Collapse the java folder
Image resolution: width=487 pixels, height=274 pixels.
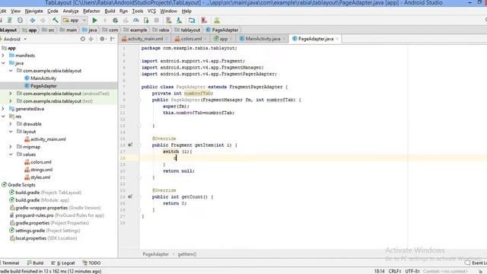pyautogui.click(x=3, y=63)
